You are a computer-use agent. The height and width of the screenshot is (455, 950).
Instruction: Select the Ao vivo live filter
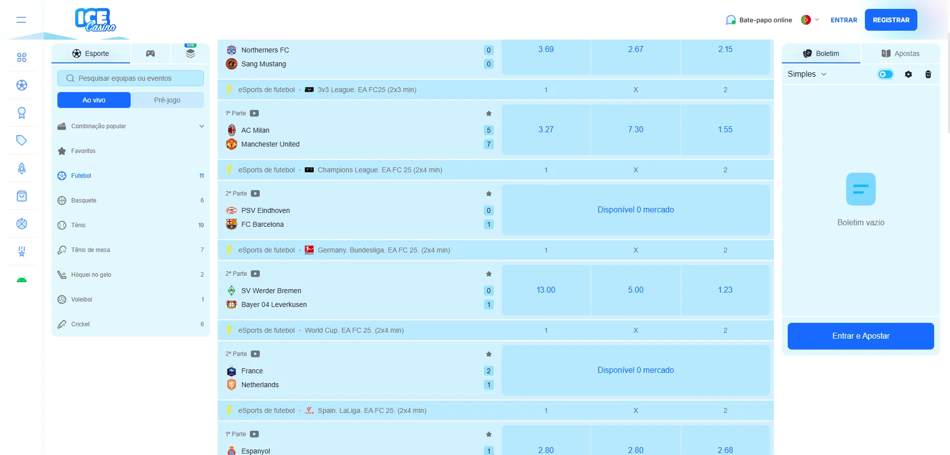(x=94, y=100)
